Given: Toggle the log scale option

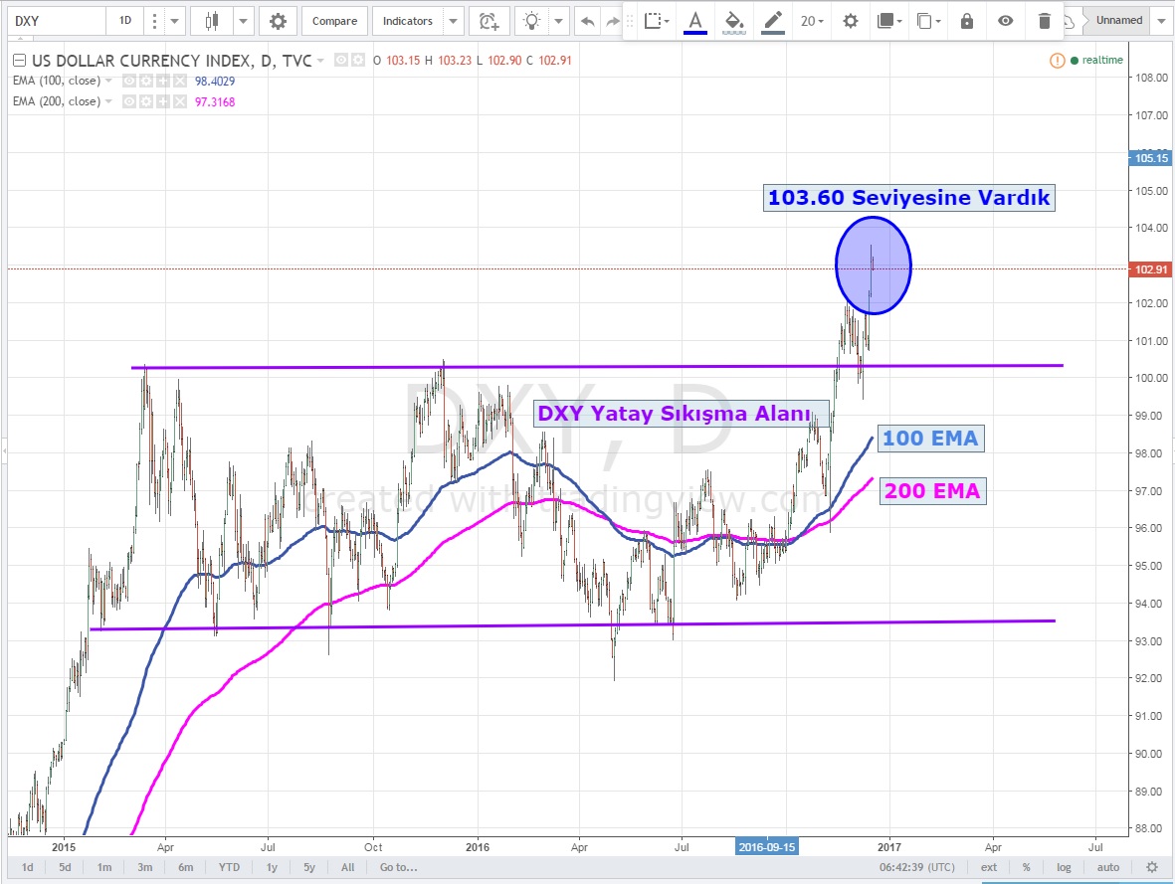Looking at the screenshot, I should (x=1064, y=867).
